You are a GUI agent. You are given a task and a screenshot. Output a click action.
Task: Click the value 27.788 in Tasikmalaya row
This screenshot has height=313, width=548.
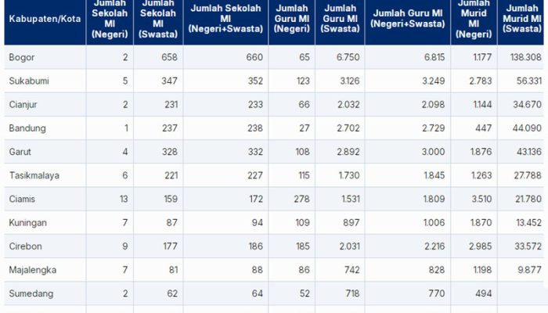[x=528, y=175]
